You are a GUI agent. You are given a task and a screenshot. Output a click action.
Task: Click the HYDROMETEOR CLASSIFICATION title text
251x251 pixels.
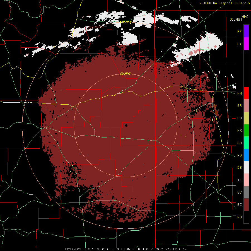pos(98,249)
